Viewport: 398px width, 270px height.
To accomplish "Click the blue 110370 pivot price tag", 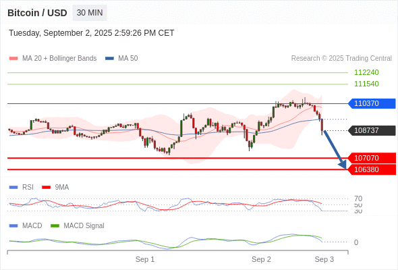I will (x=372, y=103).
